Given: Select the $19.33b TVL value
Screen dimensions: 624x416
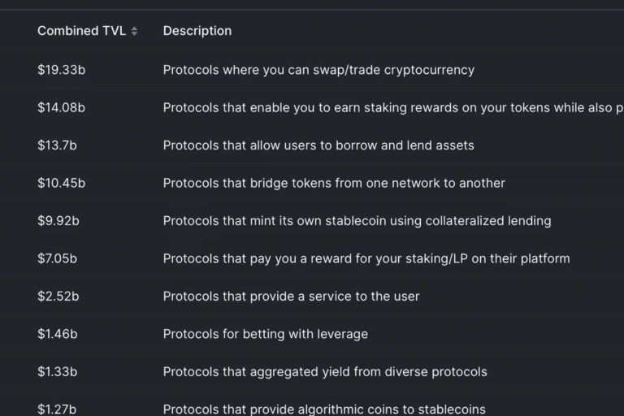Looking at the screenshot, I should pos(61,70).
